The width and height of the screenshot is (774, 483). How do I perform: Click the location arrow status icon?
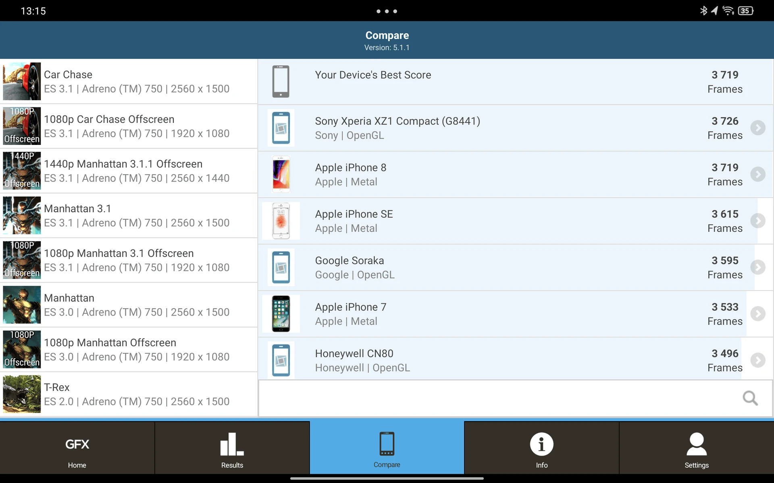(x=714, y=11)
